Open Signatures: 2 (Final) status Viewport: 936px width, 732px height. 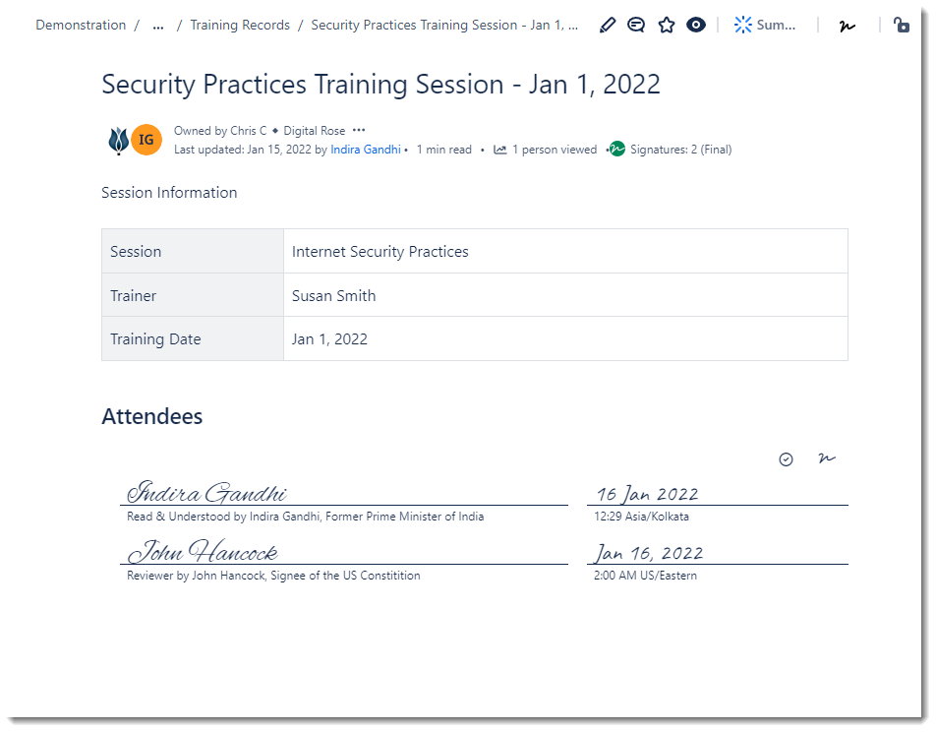[672, 150]
